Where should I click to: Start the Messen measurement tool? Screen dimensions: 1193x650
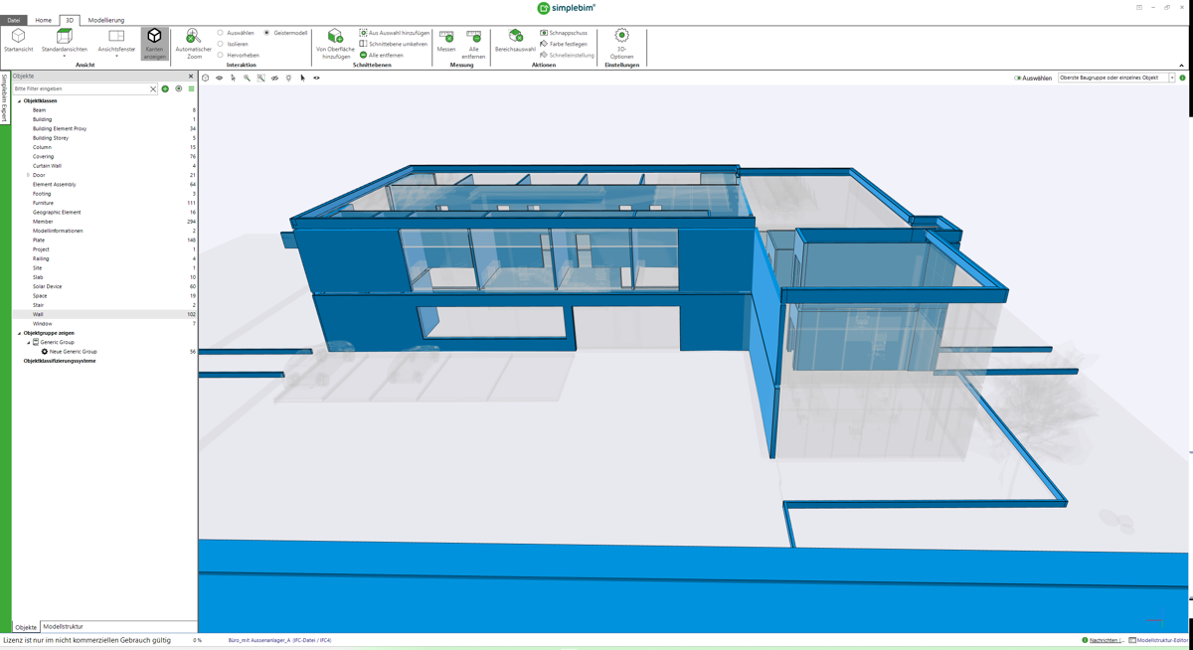pyautogui.click(x=446, y=41)
